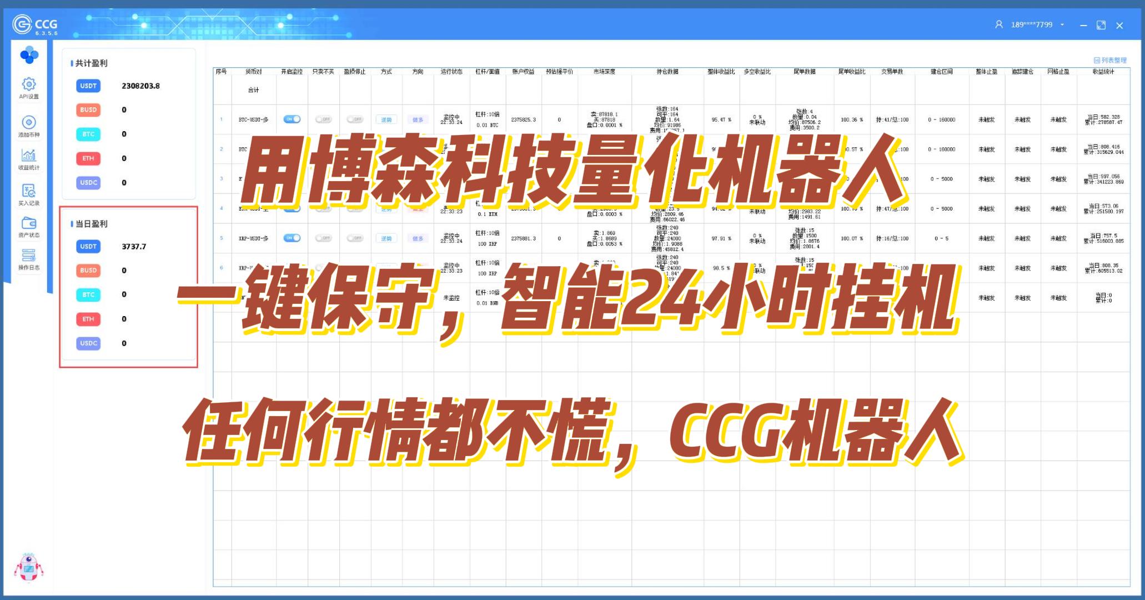Image resolution: width=1145 pixels, height=600 pixels.
Task: Open 做多 direction selector in row 5
Action: [418, 238]
